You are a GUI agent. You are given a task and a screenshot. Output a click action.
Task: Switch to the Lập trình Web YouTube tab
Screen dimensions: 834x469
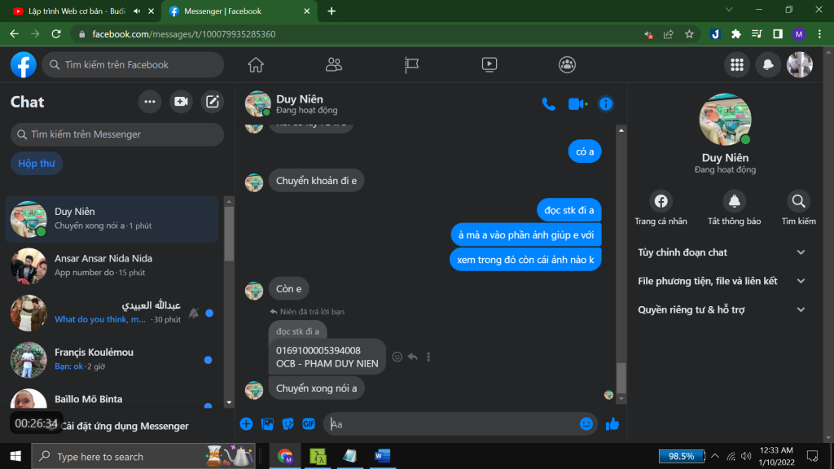point(73,11)
